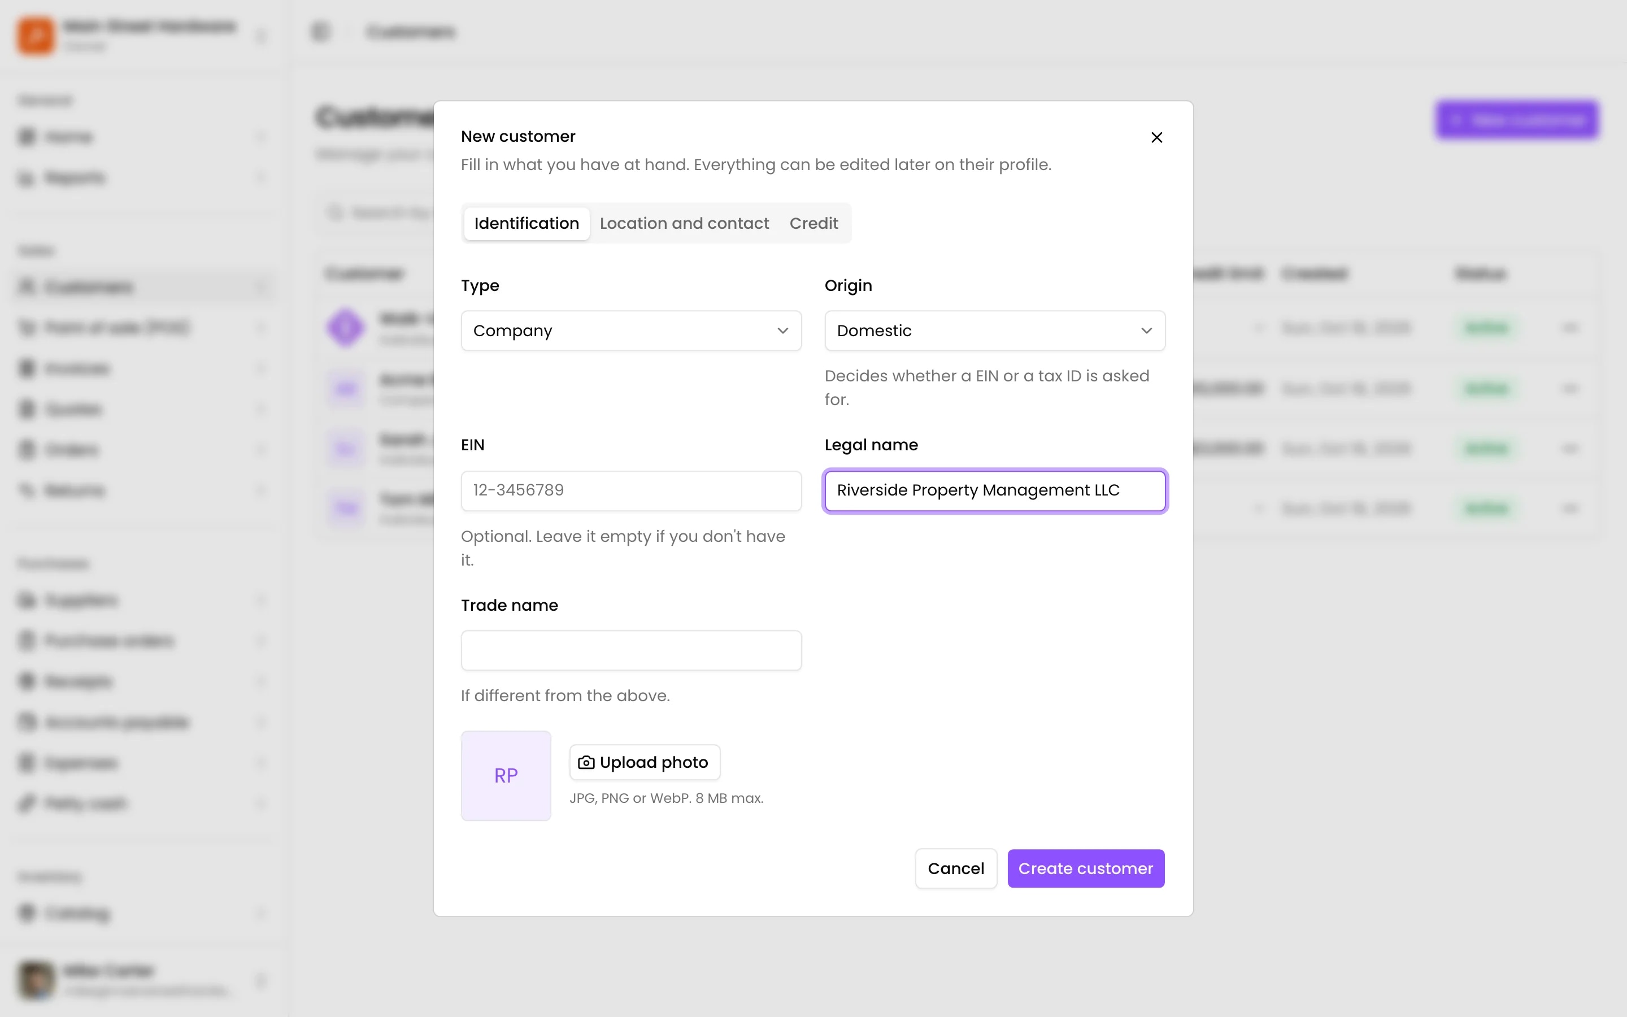Click Create customer
The width and height of the screenshot is (1627, 1017).
coord(1085,868)
